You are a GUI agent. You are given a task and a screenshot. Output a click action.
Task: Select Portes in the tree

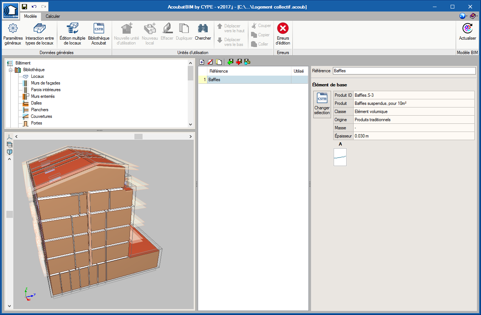point(37,123)
